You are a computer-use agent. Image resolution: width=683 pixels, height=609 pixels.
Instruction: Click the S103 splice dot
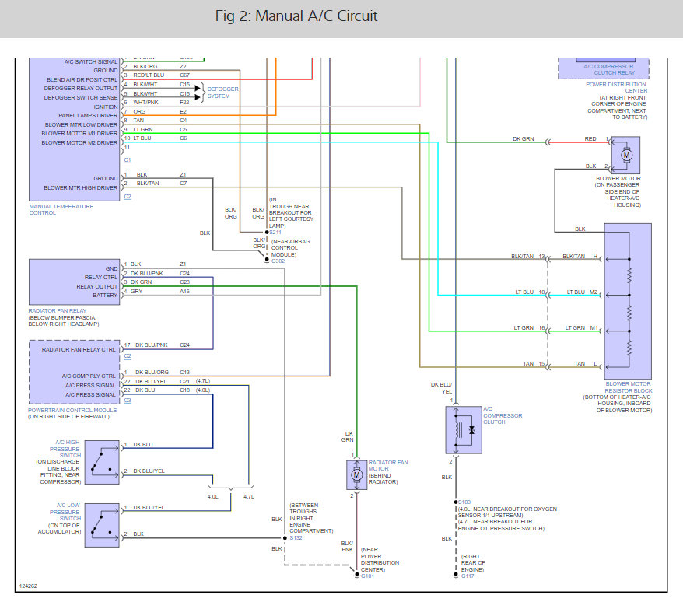(456, 502)
